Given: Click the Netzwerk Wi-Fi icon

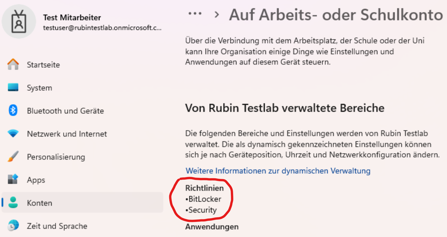Looking at the screenshot, I should [x=13, y=133].
